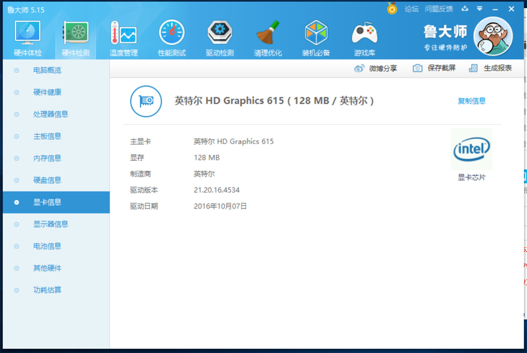Open the title bar dropdown menu arrow
Image resolution: width=527 pixels, height=353 pixels.
pos(480,9)
